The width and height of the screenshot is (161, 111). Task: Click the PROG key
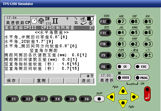(142, 78)
